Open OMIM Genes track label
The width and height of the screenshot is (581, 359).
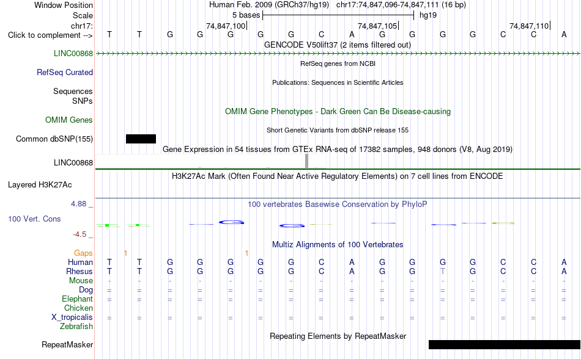[x=69, y=120]
